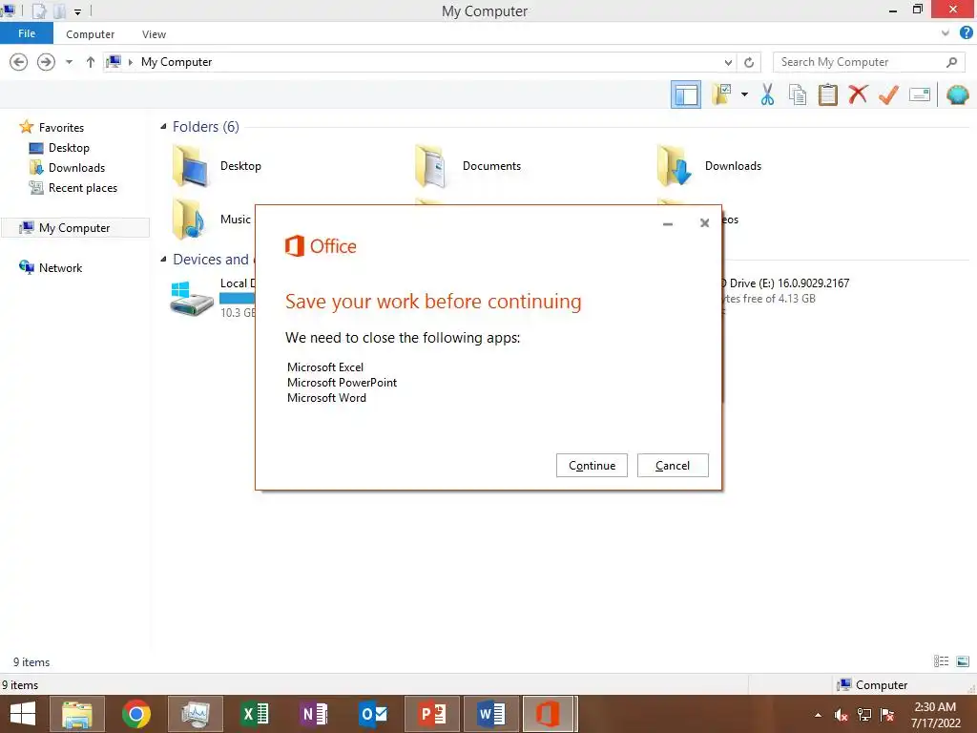Screen dimensions: 977x733
Task: Open the Computer ribbon tab
Action: click(91, 34)
